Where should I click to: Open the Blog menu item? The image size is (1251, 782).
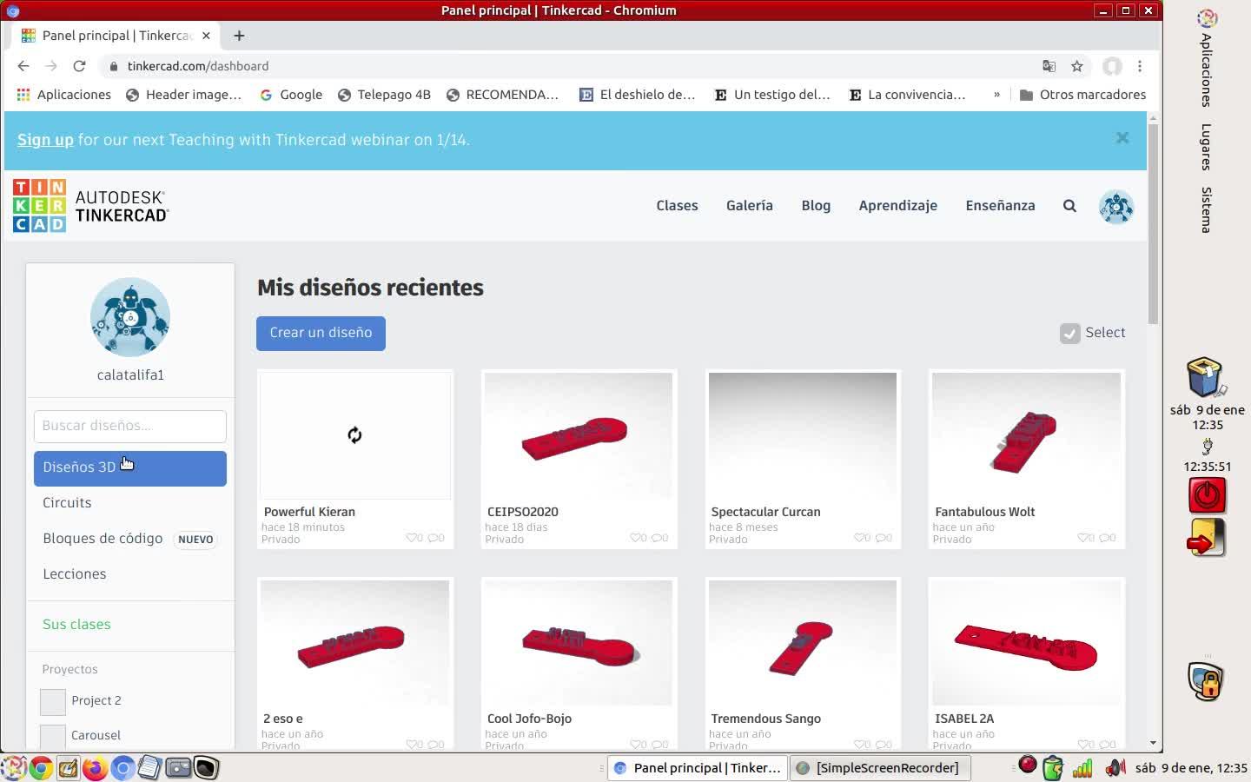(816, 206)
